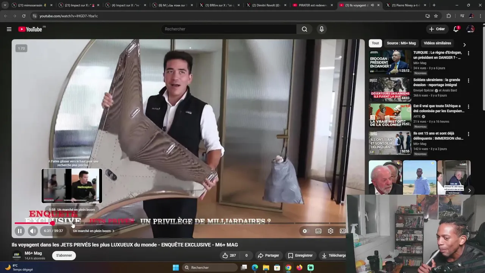Viewport: 485px width, 273px height.
Task: Open options for Soldats ukrainiens video
Action: coord(468,81)
